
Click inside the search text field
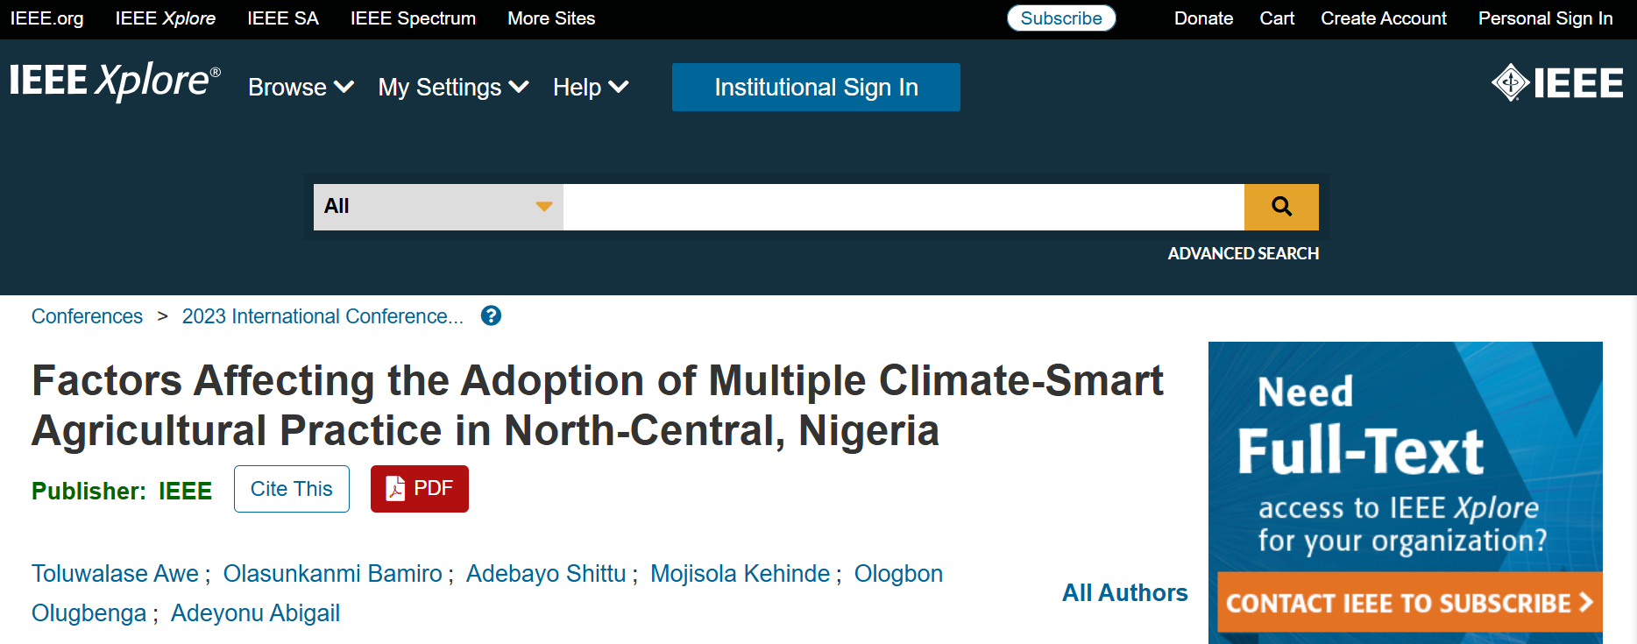click(x=903, y=207)
